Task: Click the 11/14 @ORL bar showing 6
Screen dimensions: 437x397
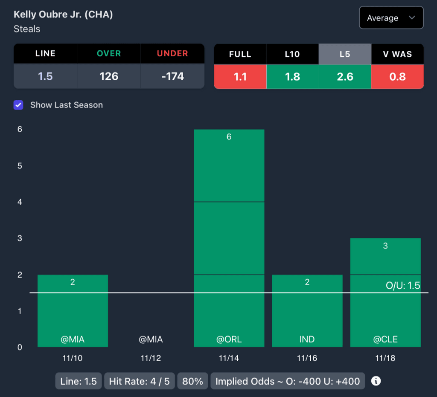Action: click(x=229, y=238)
